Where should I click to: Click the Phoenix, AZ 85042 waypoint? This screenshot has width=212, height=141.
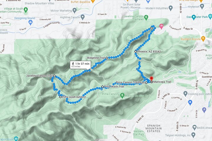pos(135,51)
